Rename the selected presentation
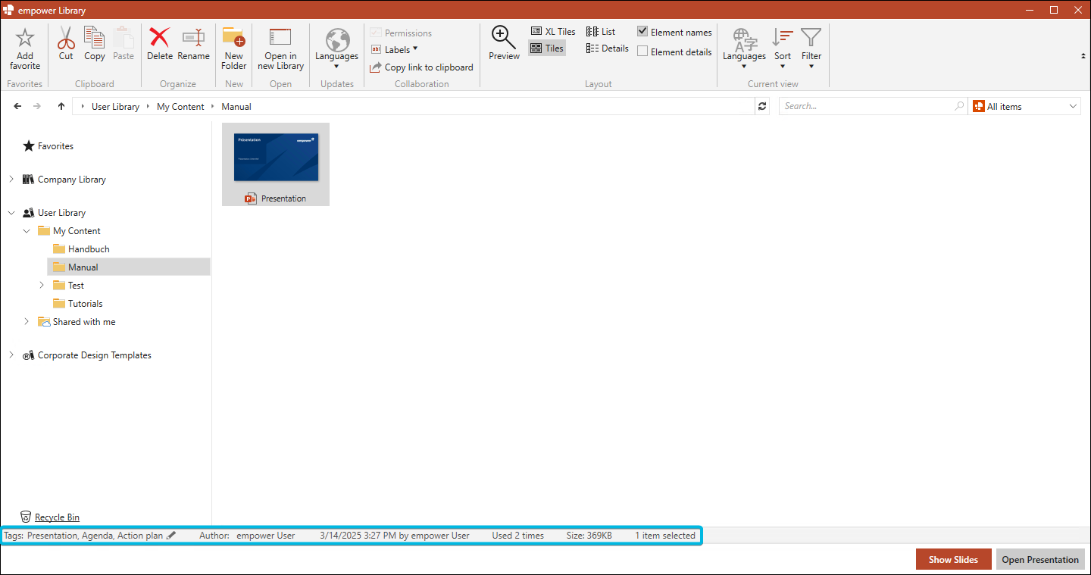This screenshot has width=1091, height=575. [x=193, y=44]
